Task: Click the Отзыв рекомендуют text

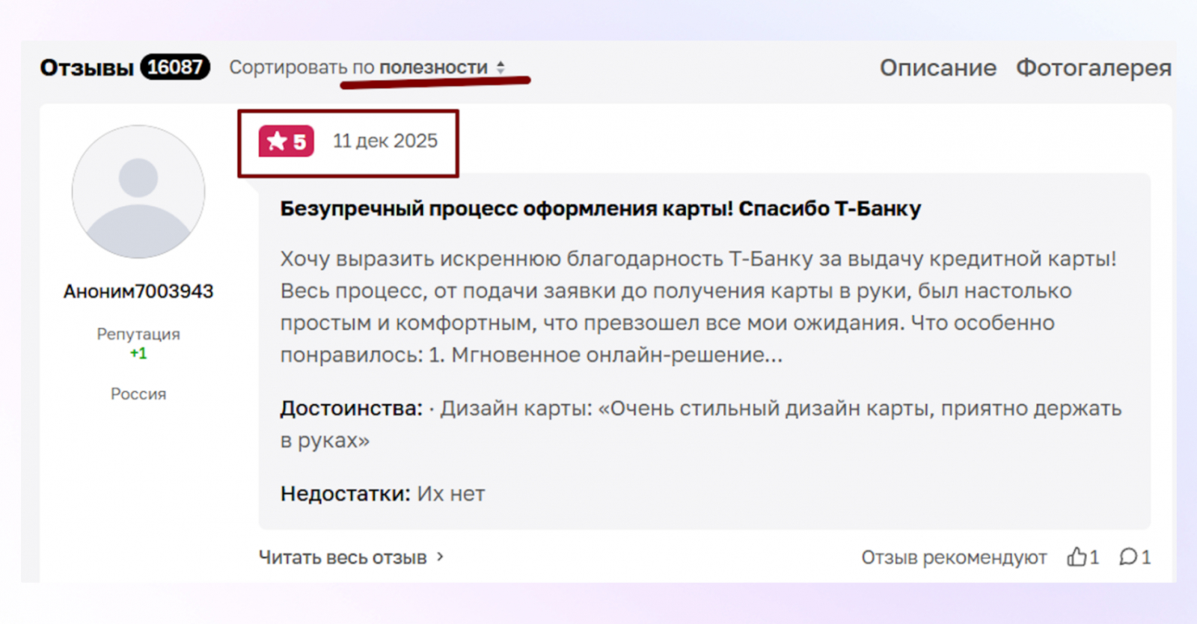Action: pyautogui.click(x=954, y=557)
